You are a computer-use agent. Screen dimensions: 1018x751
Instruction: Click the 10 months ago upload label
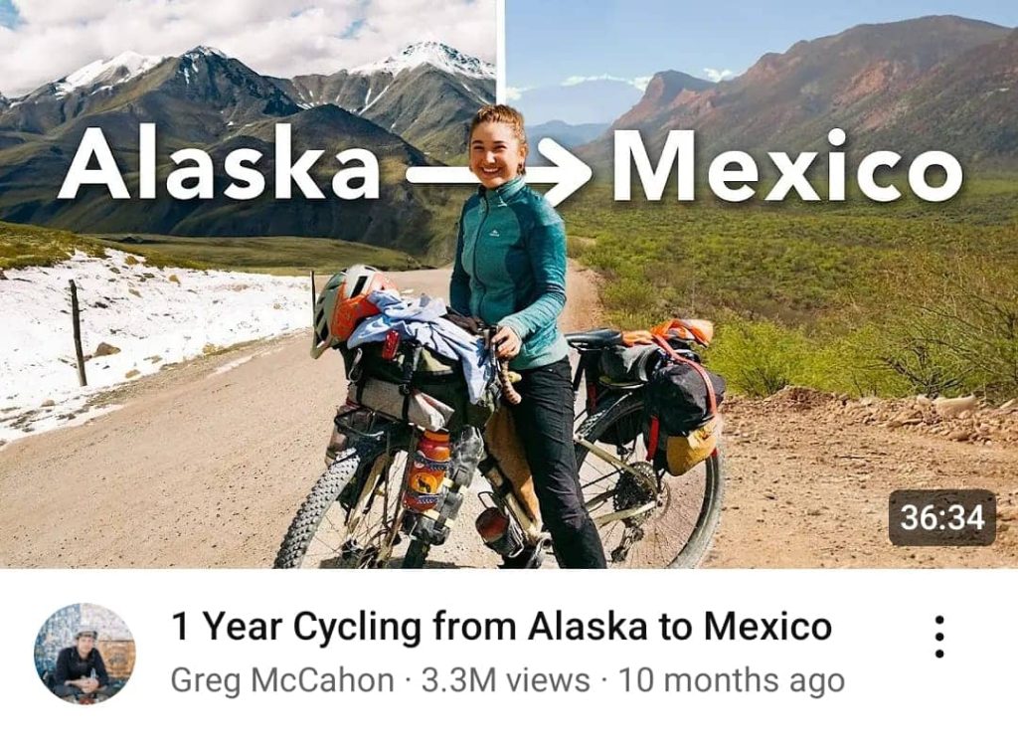(x=732, y=680)
